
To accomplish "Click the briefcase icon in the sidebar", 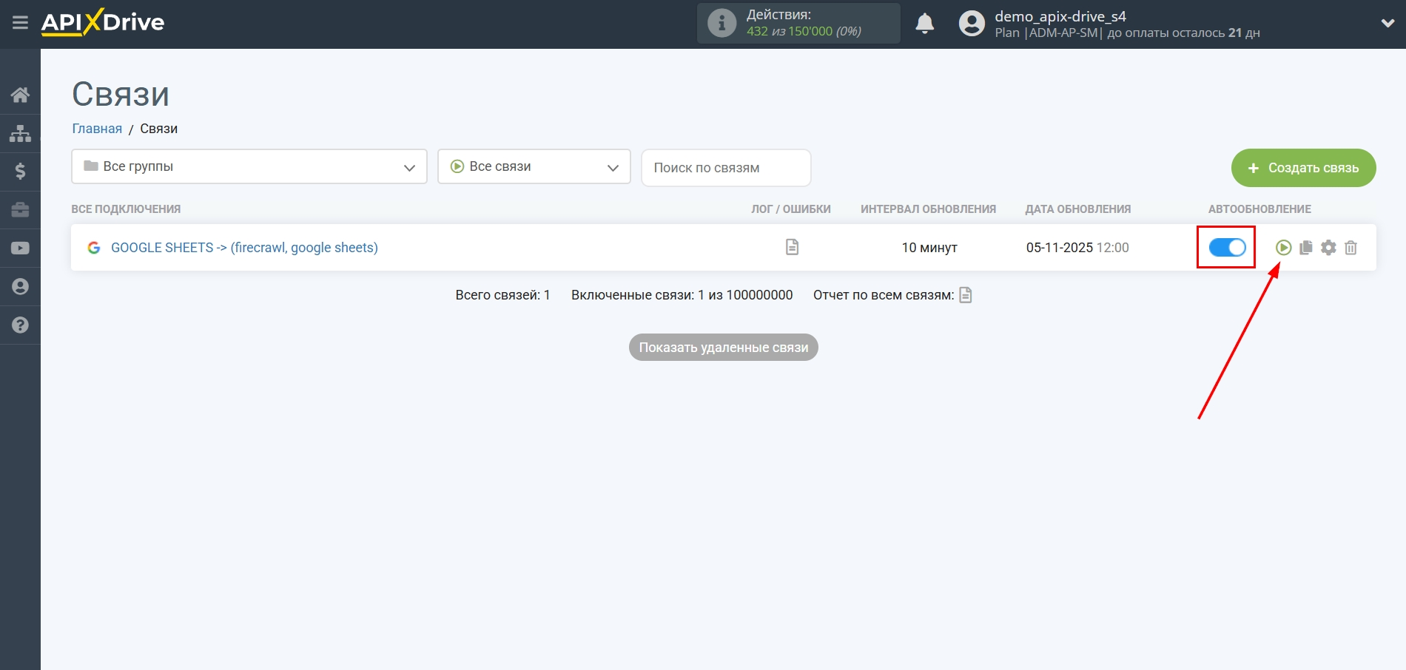I will tap(20, 210).
